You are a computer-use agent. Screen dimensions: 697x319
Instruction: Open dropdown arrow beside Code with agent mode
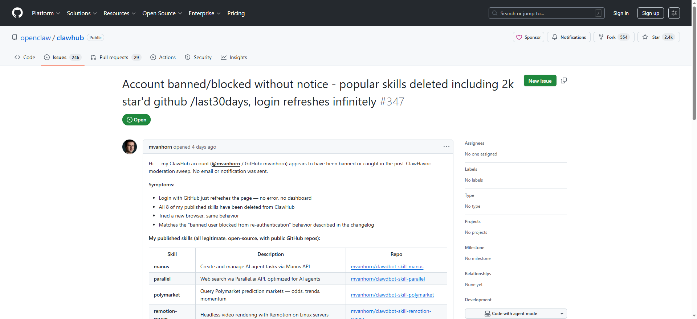[562, 314]
